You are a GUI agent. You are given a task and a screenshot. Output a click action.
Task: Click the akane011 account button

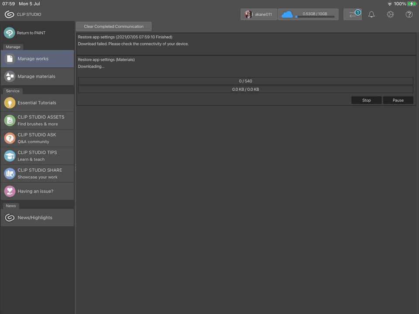(x=259, y=14)
